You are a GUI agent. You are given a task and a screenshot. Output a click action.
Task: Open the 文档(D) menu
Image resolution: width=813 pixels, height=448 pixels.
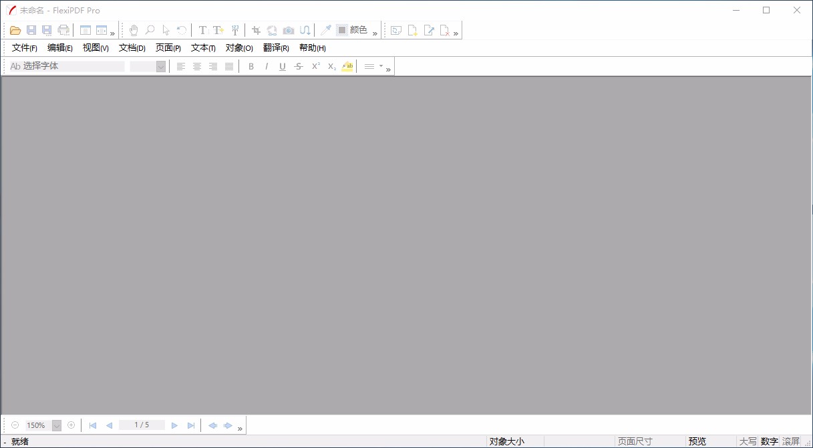click(x=132, y=48)
